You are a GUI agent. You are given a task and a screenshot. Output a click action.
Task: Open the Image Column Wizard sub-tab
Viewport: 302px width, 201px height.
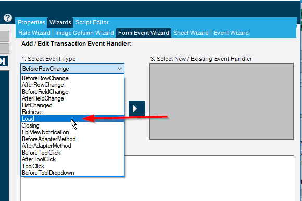click(84, 33)
